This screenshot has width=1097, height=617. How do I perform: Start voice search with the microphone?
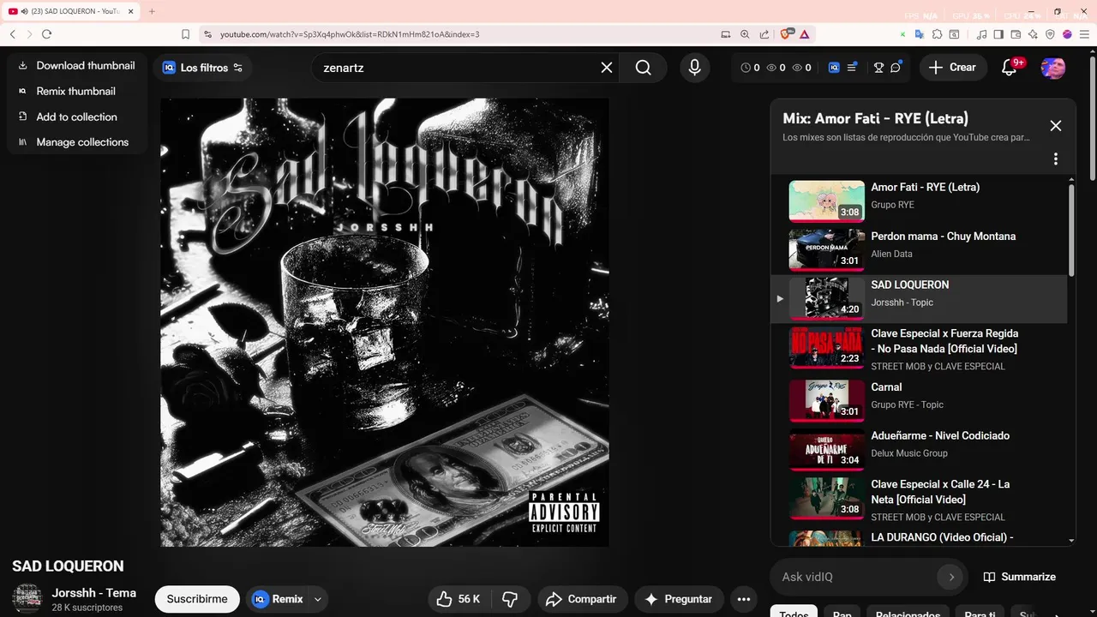694,68
